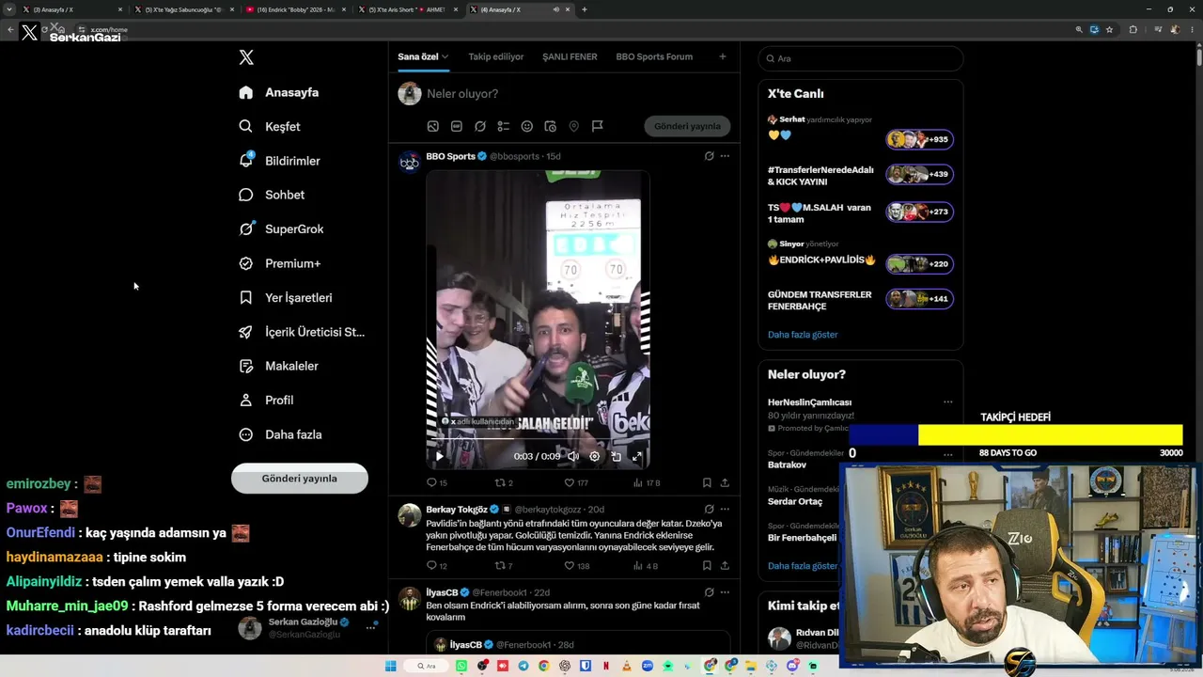Open Telegram from taskbar
Screen dimensions: 1203x677
point(523,666)
